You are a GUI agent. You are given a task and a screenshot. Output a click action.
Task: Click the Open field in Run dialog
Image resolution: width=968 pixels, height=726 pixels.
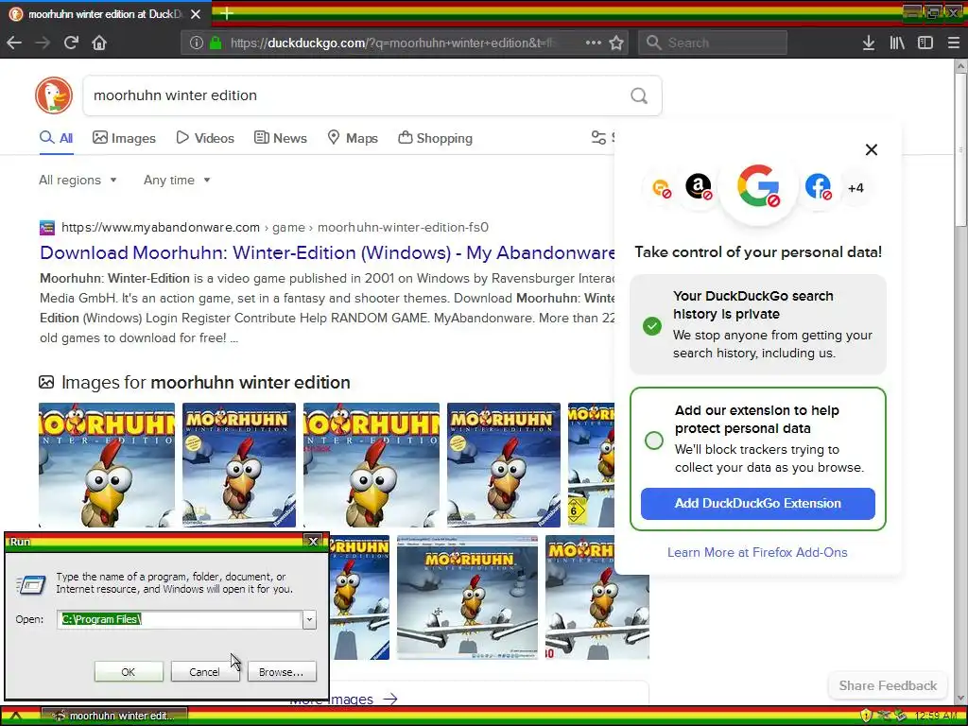pyautogui.click(x=180, y=619)
